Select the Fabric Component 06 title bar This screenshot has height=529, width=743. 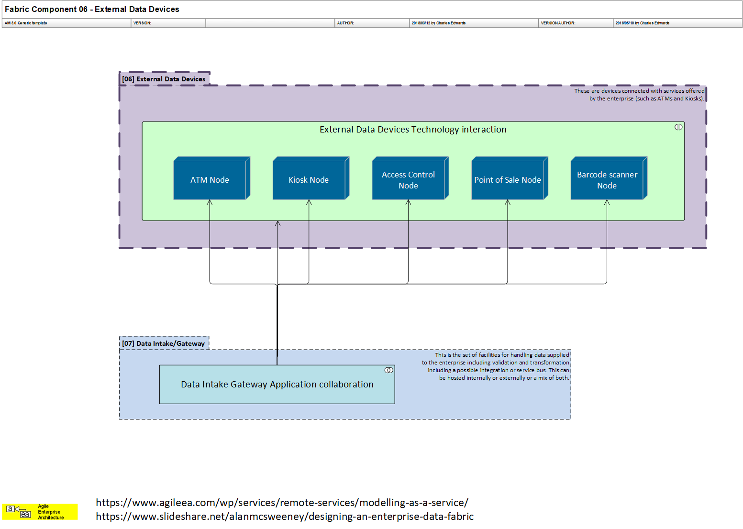(x=92, y=9)
